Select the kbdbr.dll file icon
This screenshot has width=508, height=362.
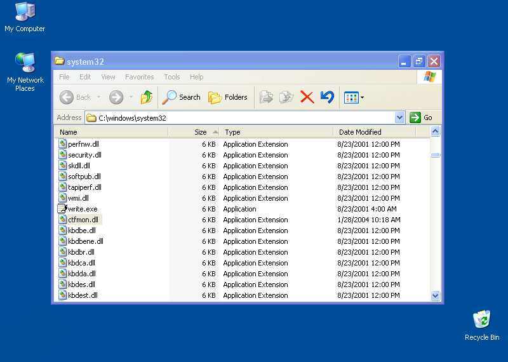62,251
